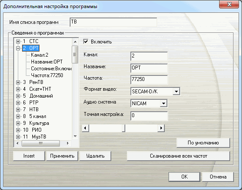Confirm with the OK button
This screenshot has height=190, width=242.
tap(184, 177)
